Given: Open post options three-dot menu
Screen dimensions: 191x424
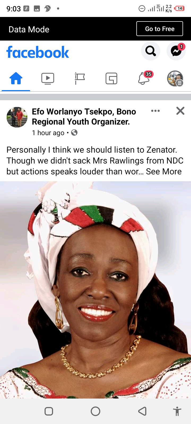Looking at the screenshot, I should [155, 111].
